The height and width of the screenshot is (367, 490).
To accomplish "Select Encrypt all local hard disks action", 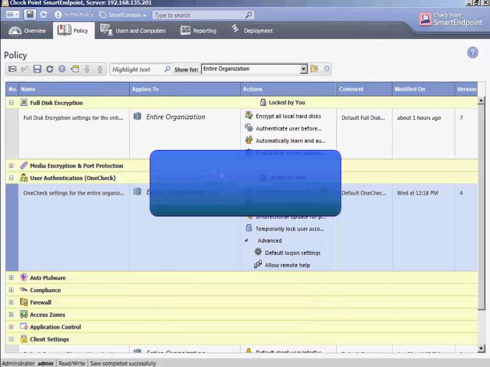I will point(288,116).
